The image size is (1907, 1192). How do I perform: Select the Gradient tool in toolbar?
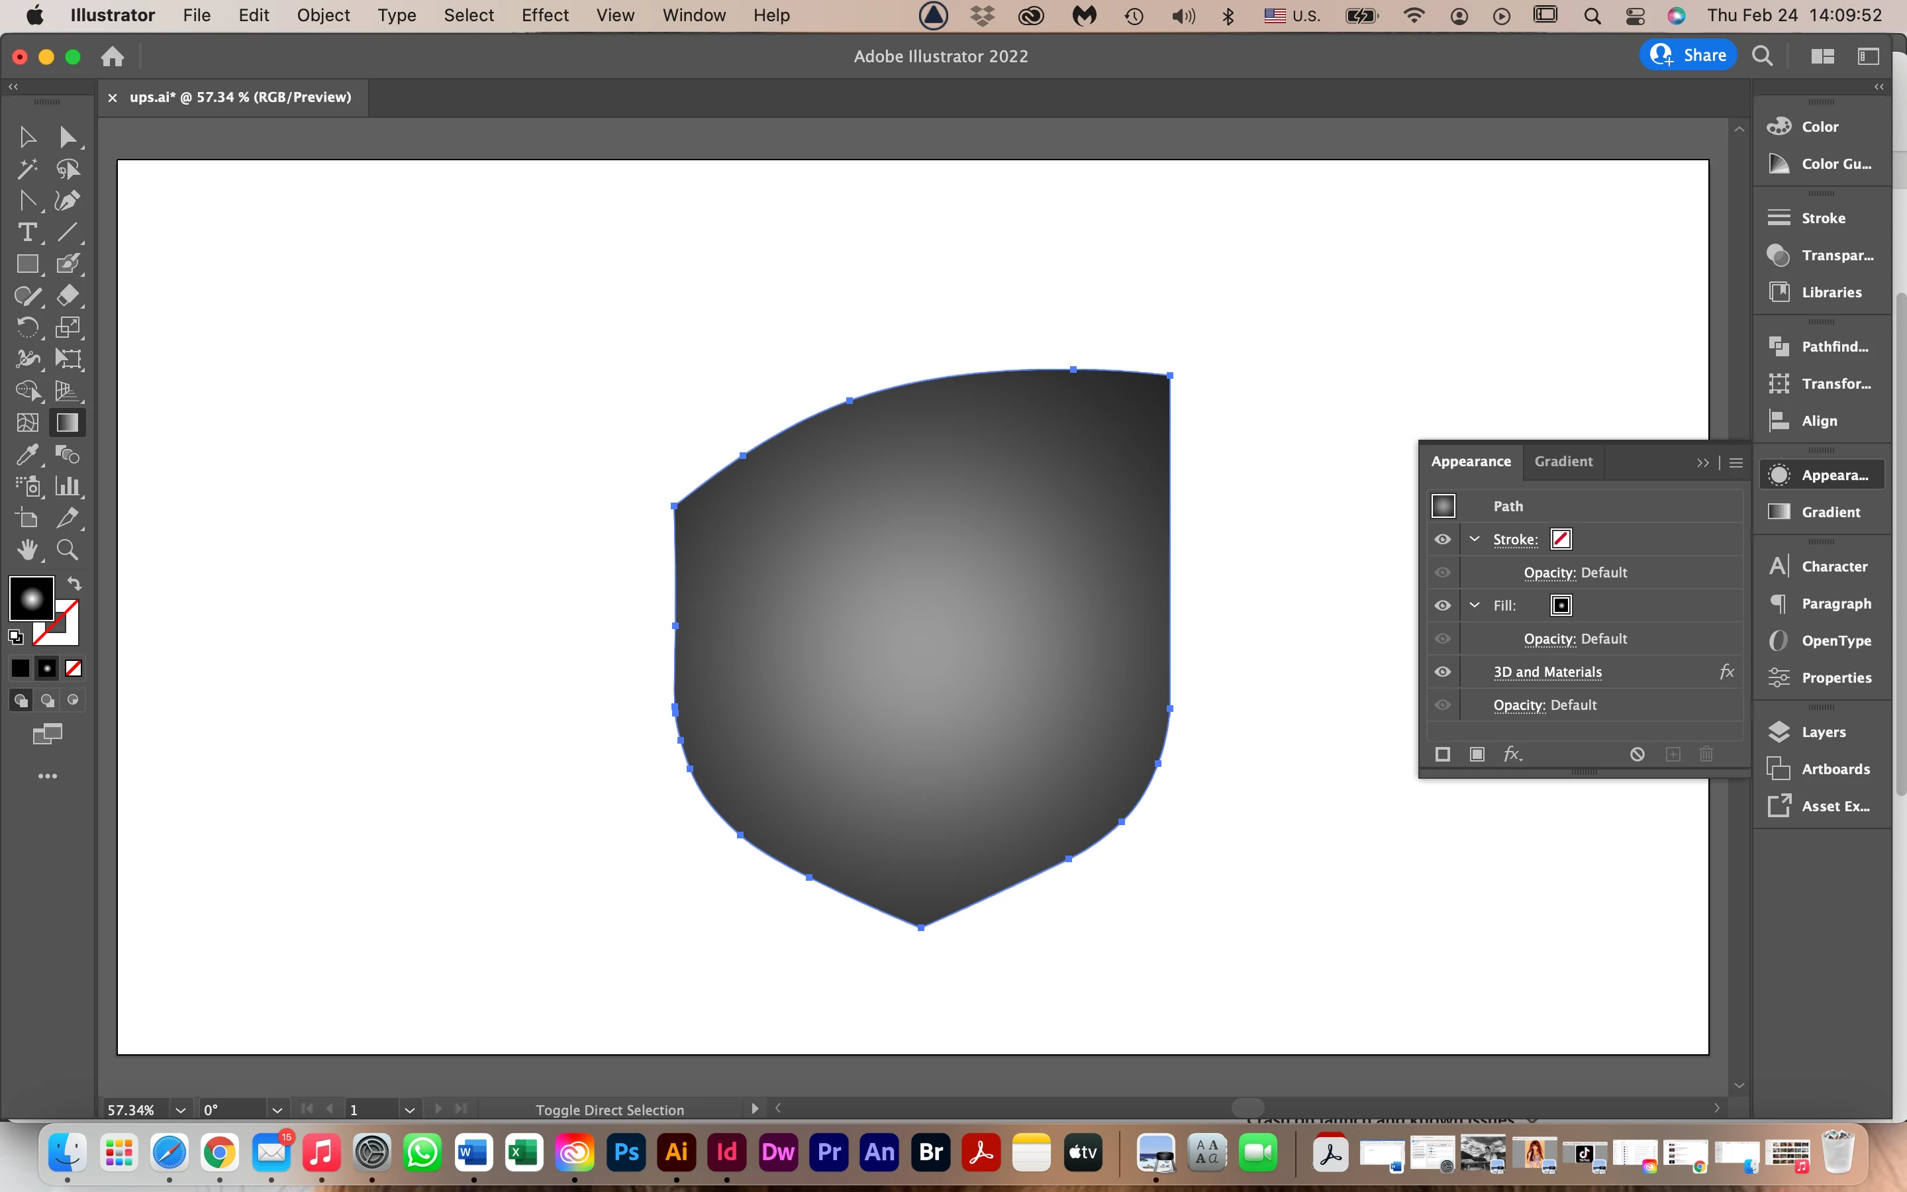click(x=67, y=422)
